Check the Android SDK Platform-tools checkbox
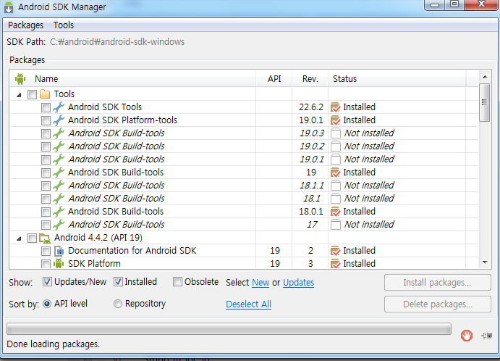 pos(46,121)
